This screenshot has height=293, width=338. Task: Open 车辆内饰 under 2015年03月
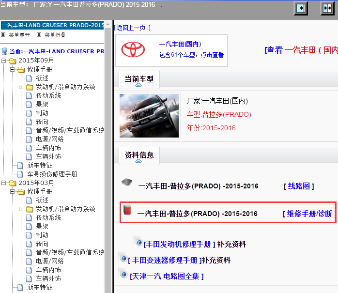[48, 270]
